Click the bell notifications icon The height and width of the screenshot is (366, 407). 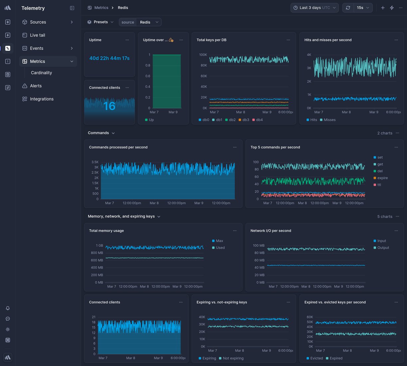(x=7, y=308)
